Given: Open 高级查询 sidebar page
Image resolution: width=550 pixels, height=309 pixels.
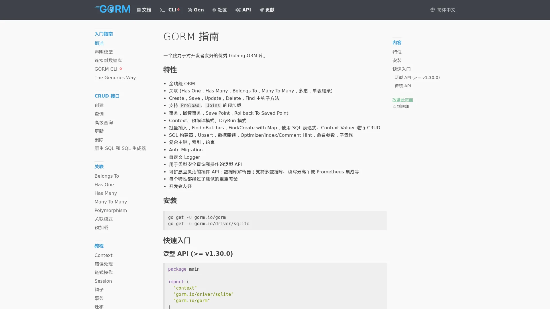Looking at the screenshot, I should click(x=104, y=122).
